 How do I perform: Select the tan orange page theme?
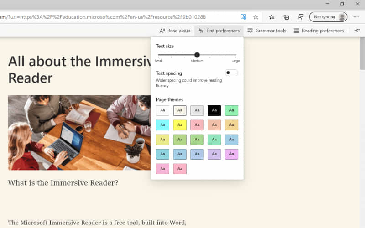coord(231,125)
